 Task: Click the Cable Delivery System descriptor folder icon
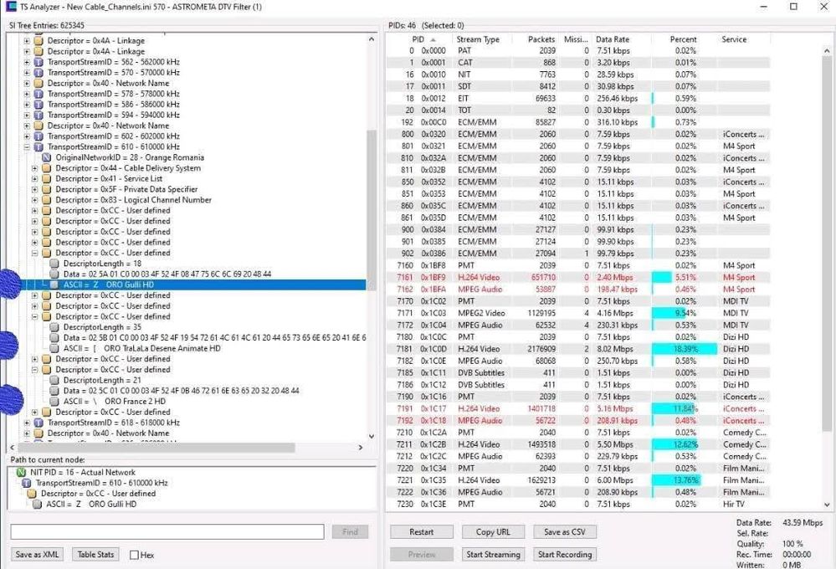[47, 168]
